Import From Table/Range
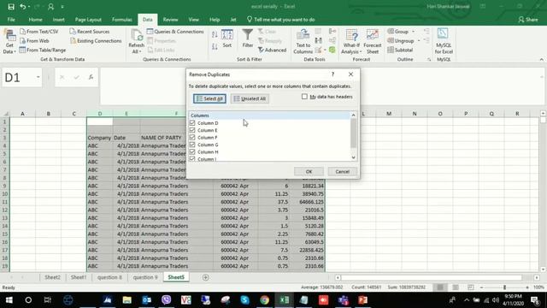Viewport: 547px width, 308px height. pos(43,50)
